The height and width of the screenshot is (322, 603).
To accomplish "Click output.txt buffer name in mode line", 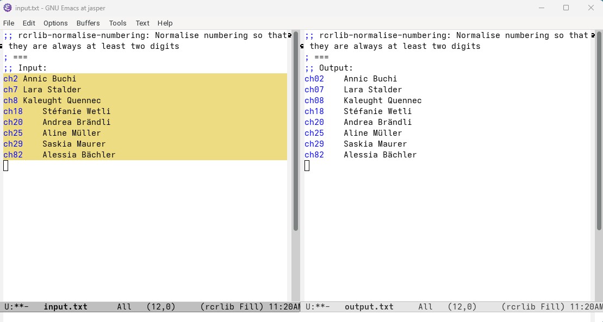I will click(369, 307).
